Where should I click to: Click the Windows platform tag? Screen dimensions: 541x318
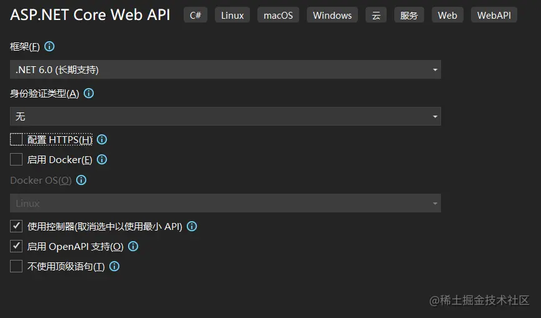[332, 15]
